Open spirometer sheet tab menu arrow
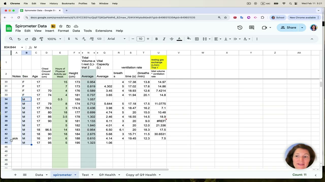The width and height of the screenshot is (325, 182). coord(75,175)
